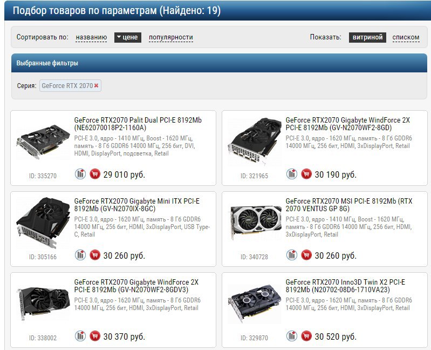The height and width of the screenshot is (350, 431).
Task: Add Gigabyte WindForce 30 190 руб. to cart
Action: [x=306, y=174]
